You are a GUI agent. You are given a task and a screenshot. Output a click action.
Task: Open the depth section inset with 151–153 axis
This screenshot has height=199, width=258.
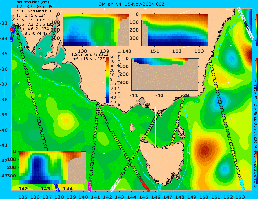click(x=175, y=30)
